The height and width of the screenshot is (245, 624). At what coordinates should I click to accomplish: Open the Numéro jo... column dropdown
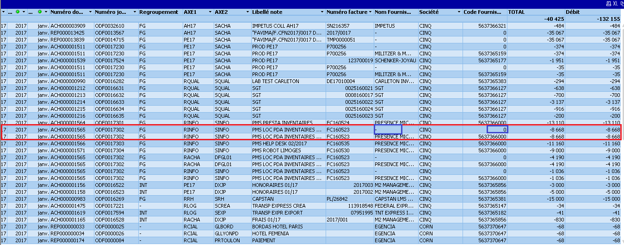coord(134,12)
